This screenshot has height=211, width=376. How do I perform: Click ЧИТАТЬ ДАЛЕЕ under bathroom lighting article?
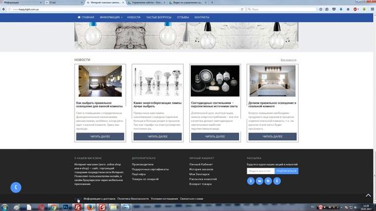(x=100, y=137)
